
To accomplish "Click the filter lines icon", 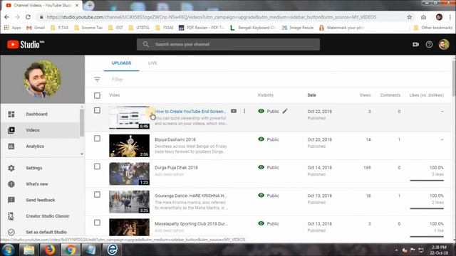I will coord(97,79).
